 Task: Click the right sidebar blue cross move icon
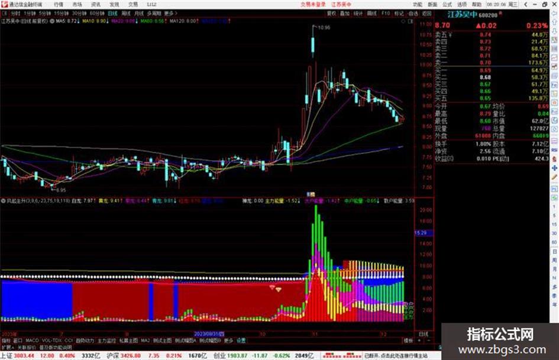[x=554, y=168]
